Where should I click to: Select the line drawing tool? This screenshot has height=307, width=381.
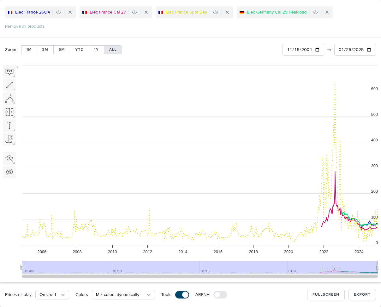(9, 85)
